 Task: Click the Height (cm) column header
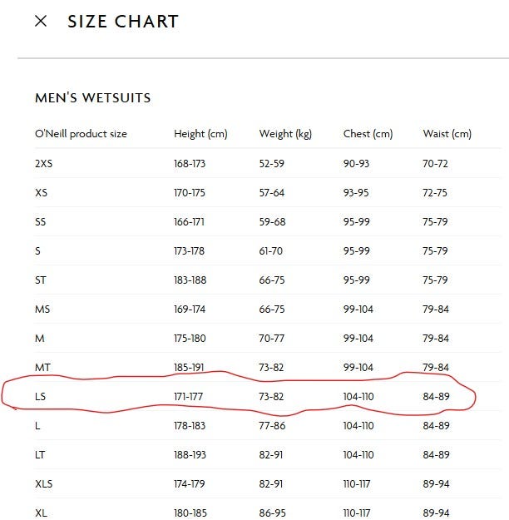200,134
